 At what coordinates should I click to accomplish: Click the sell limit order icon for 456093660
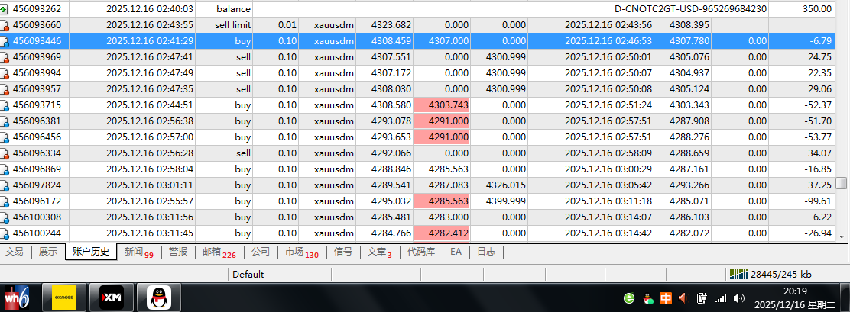[x=5, y=25]
